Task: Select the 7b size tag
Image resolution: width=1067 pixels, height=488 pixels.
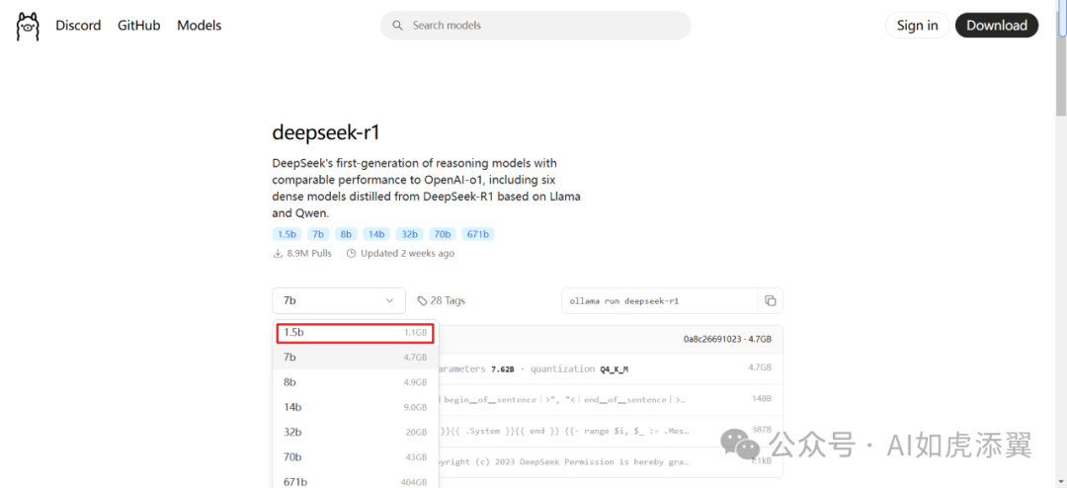Action: pyautogui.click(x=318, y=234)
